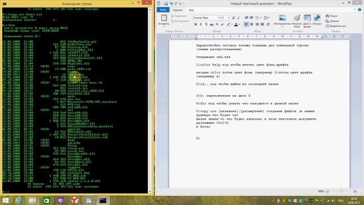364x205 pixels.
Task: Open the font size dropdown showing 11
Action: click(229, 18)
